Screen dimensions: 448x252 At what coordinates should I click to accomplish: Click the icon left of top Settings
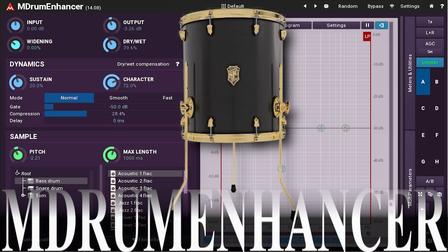tap(392, 6)
